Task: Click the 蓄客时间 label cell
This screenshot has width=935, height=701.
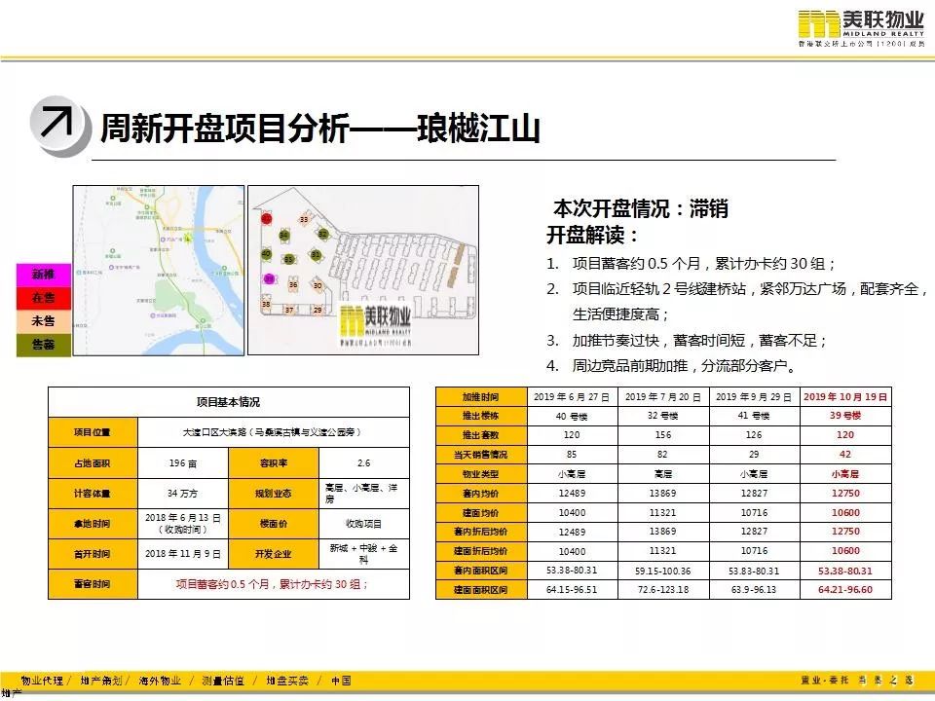Action: pos(93,584)
